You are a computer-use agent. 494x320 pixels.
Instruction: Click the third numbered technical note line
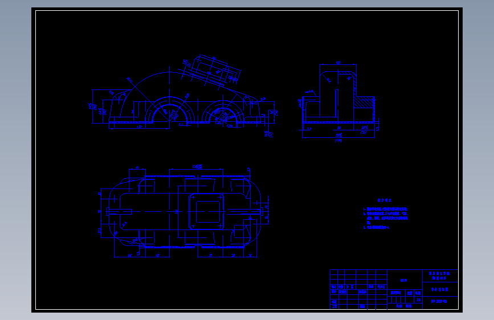click(x=376, y=227)
